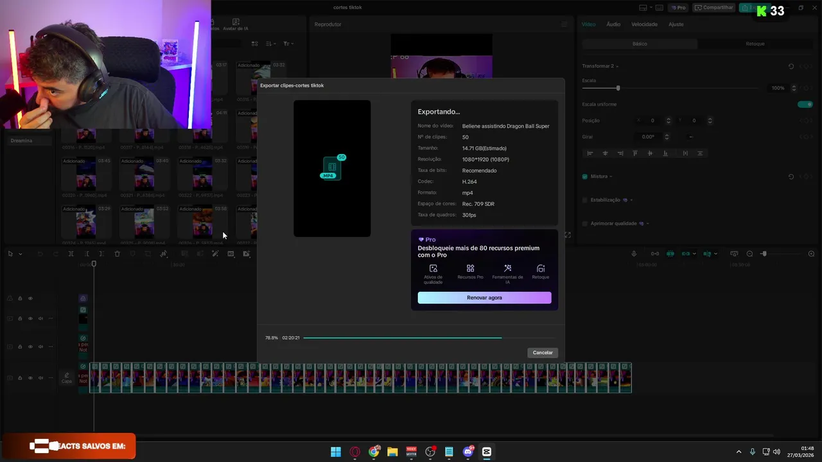This screenshot has width=822, height=462.
Task: Click the Recursos Pro icon
Action: (470, 268)
